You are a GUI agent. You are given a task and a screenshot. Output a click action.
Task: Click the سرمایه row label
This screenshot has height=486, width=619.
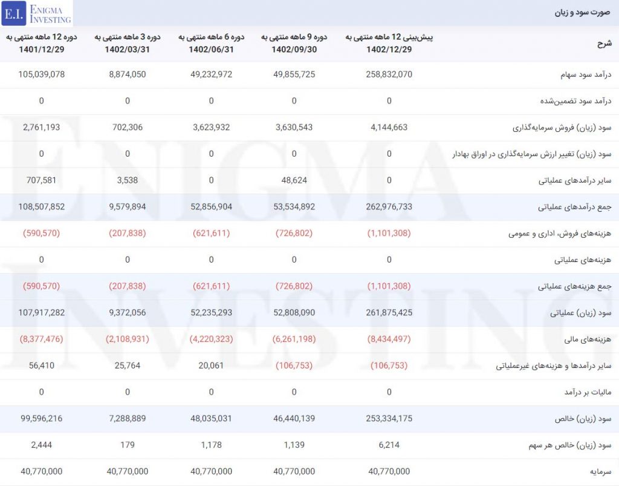click(x=600, y=471)
